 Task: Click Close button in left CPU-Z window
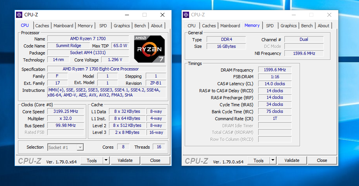pyautogui.click(x=155, y=160)
